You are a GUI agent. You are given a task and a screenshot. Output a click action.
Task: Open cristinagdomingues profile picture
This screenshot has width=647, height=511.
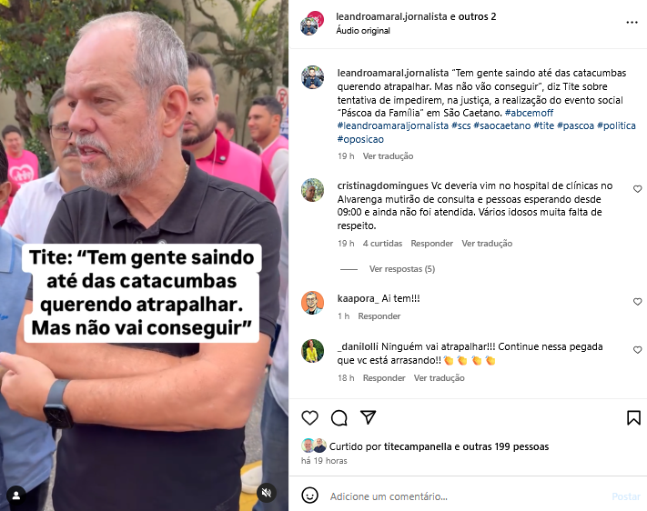click(312, 190)
